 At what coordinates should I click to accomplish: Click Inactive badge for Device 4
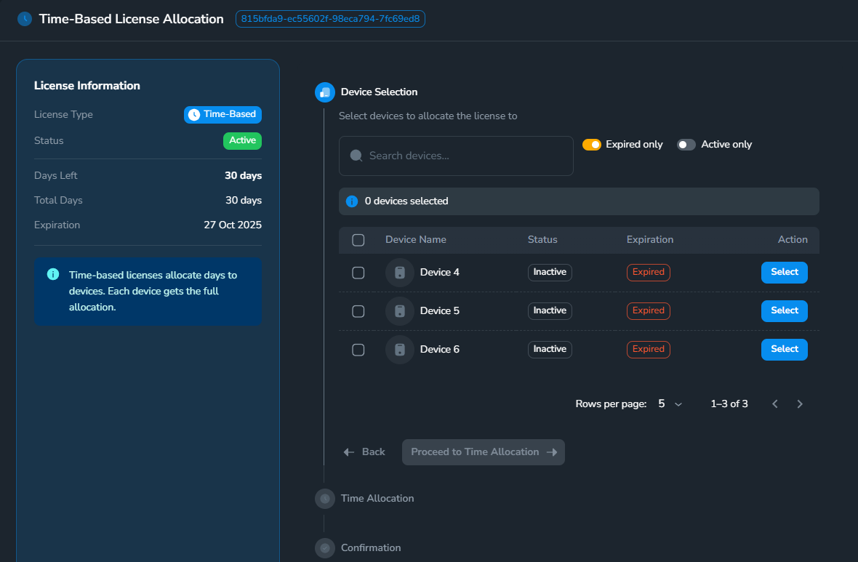coord(550,273)
